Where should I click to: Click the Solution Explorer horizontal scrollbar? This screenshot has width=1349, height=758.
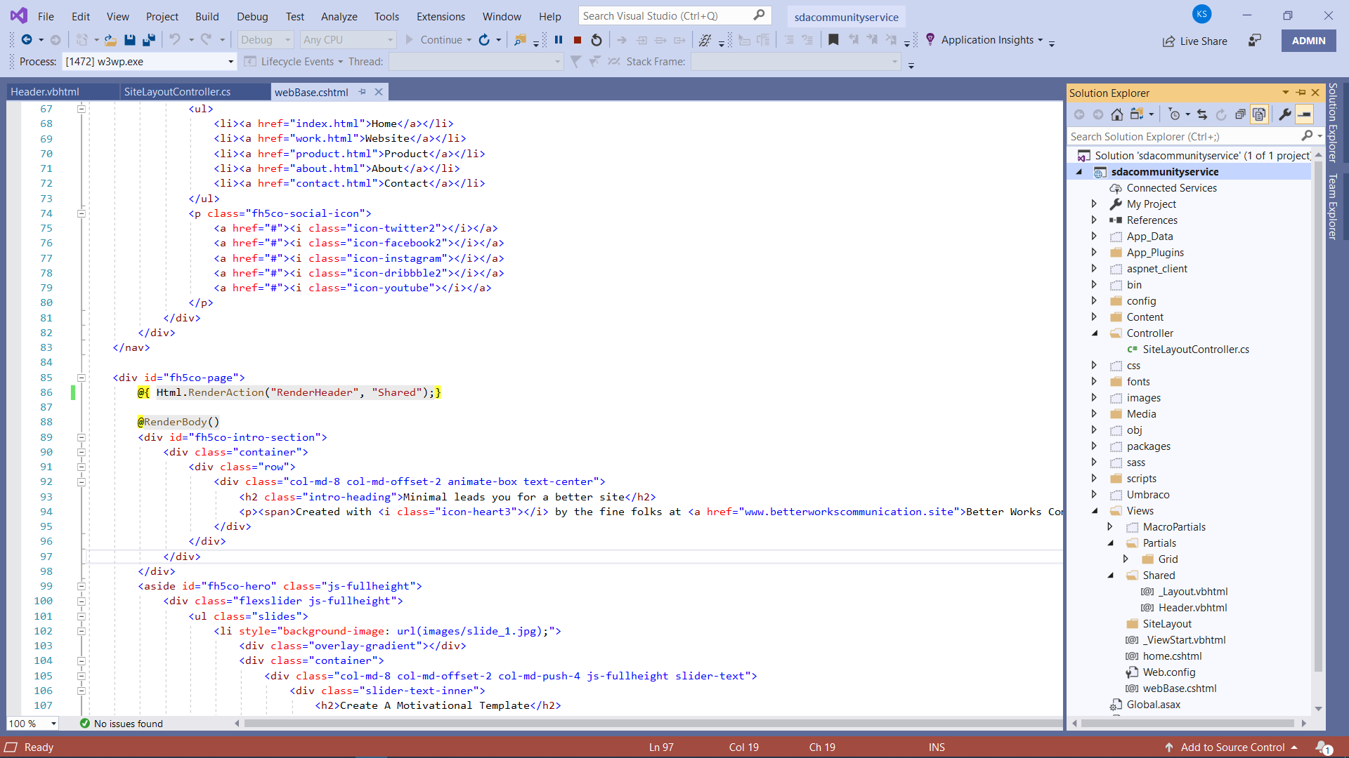pyautogui.click(x=1187, y=723)
